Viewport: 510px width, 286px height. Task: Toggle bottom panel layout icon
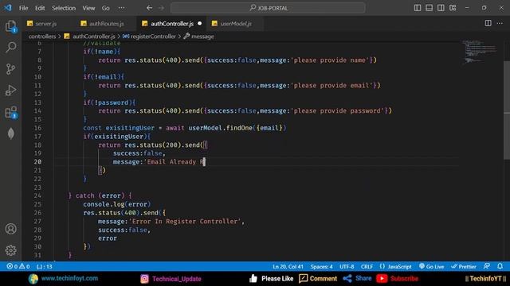429,8
